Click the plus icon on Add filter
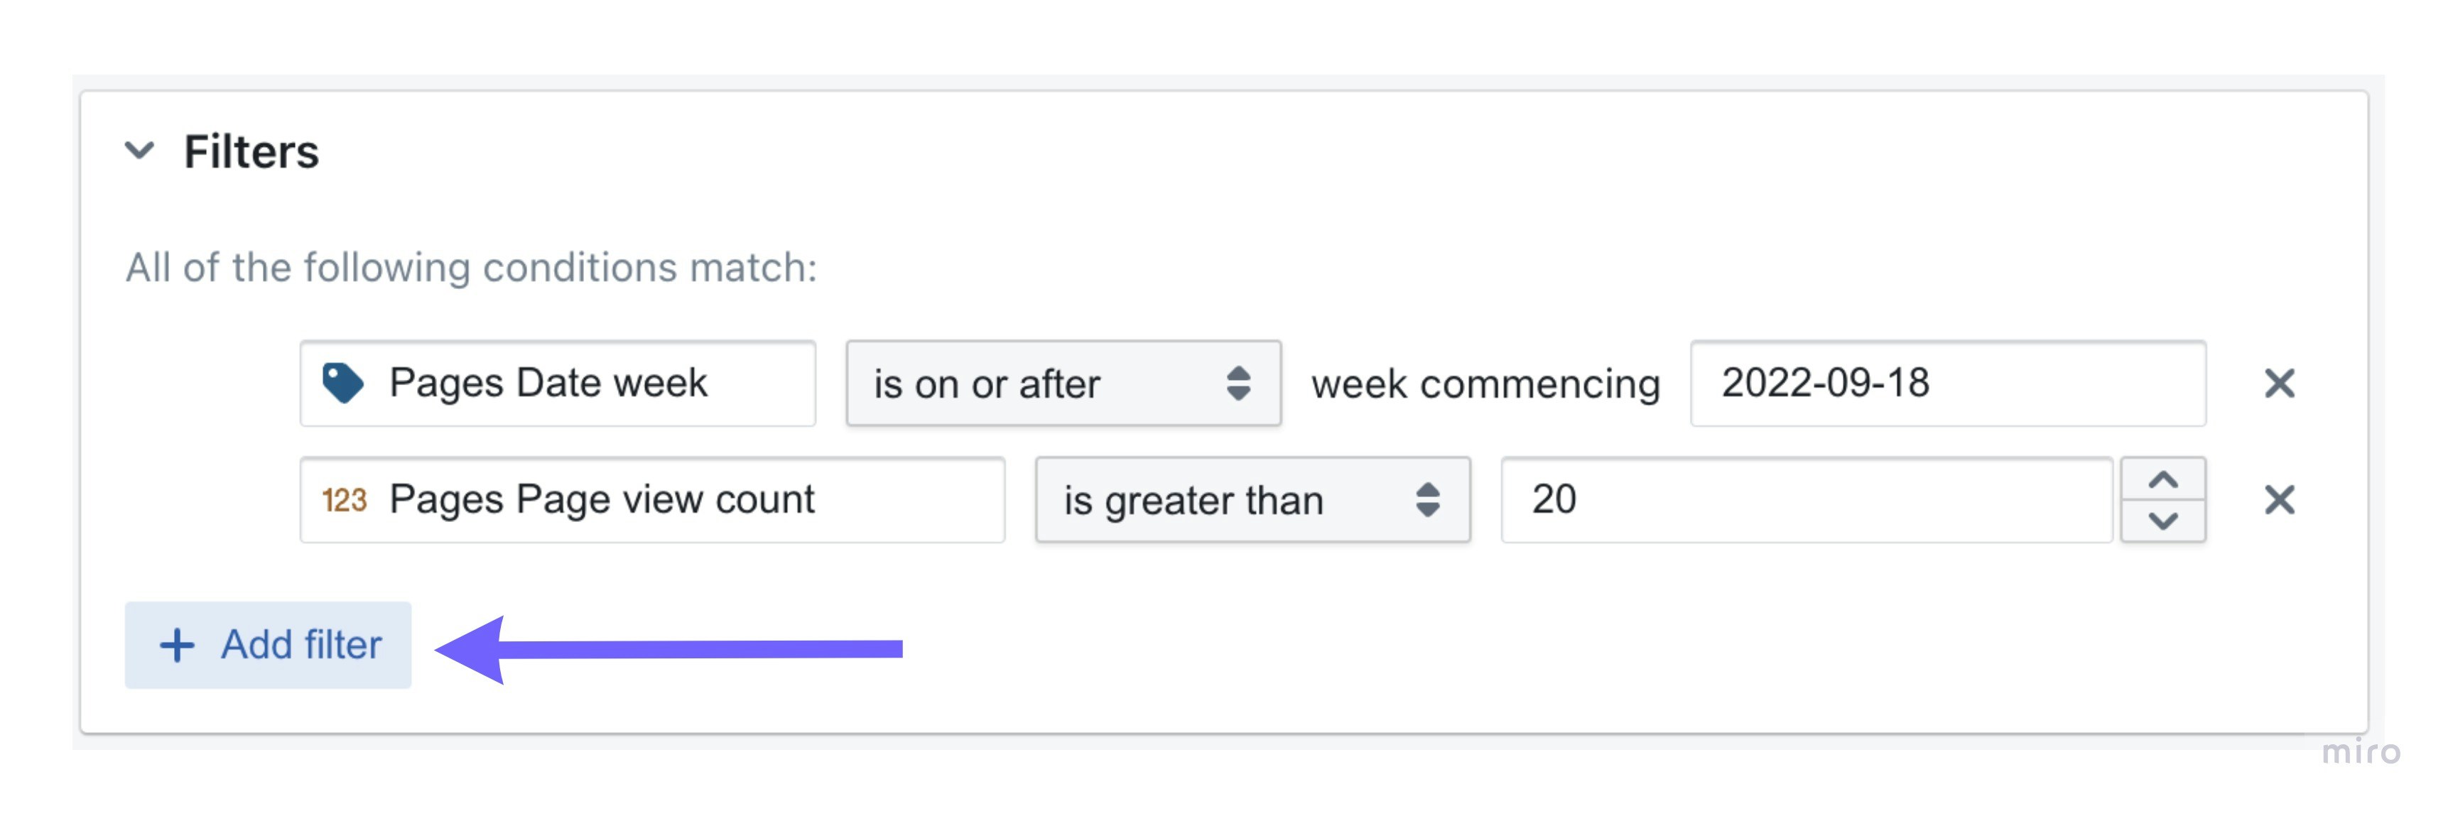 178,646
